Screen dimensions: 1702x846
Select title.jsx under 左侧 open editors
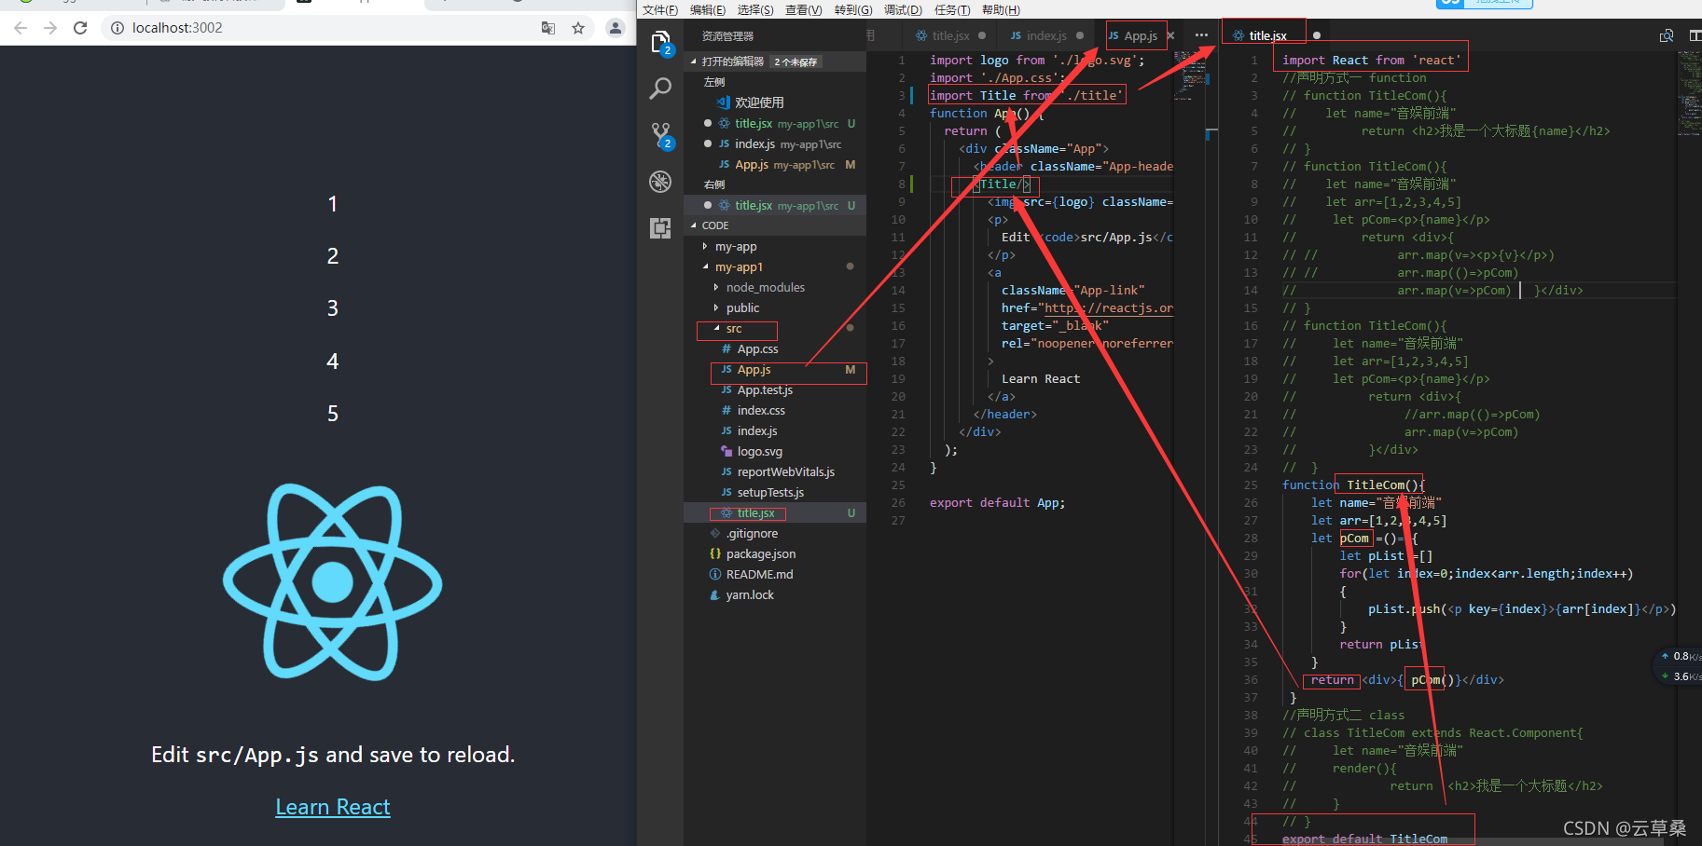pyautogui.click(x=774, y=123)
